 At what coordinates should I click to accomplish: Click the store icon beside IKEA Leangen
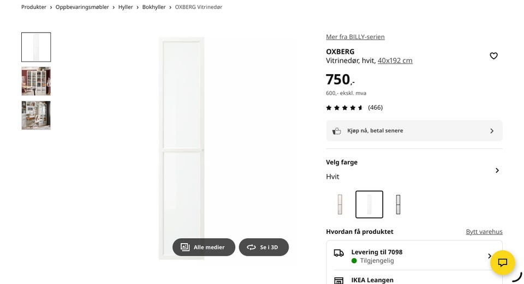[339, 280]
